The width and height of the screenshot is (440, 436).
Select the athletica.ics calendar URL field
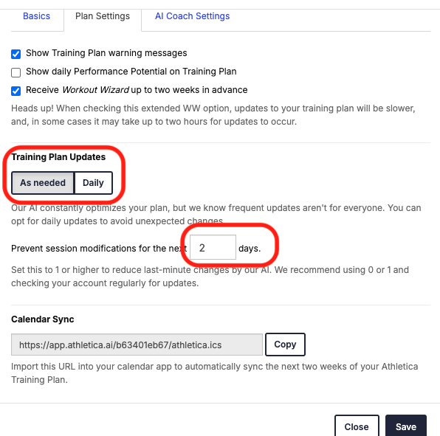coord(137,345)
